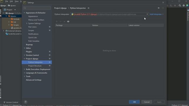Go forward with the right arrow icon
The width and height of the screenshot is (189, 106).
click(163, 8)
